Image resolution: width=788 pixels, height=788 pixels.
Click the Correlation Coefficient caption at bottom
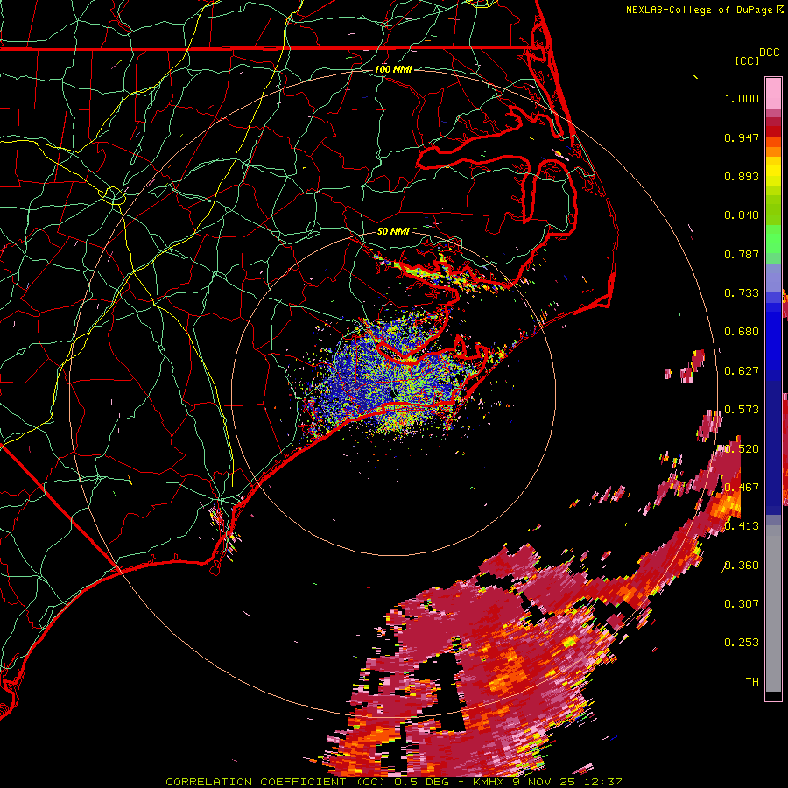pos(394,782)
